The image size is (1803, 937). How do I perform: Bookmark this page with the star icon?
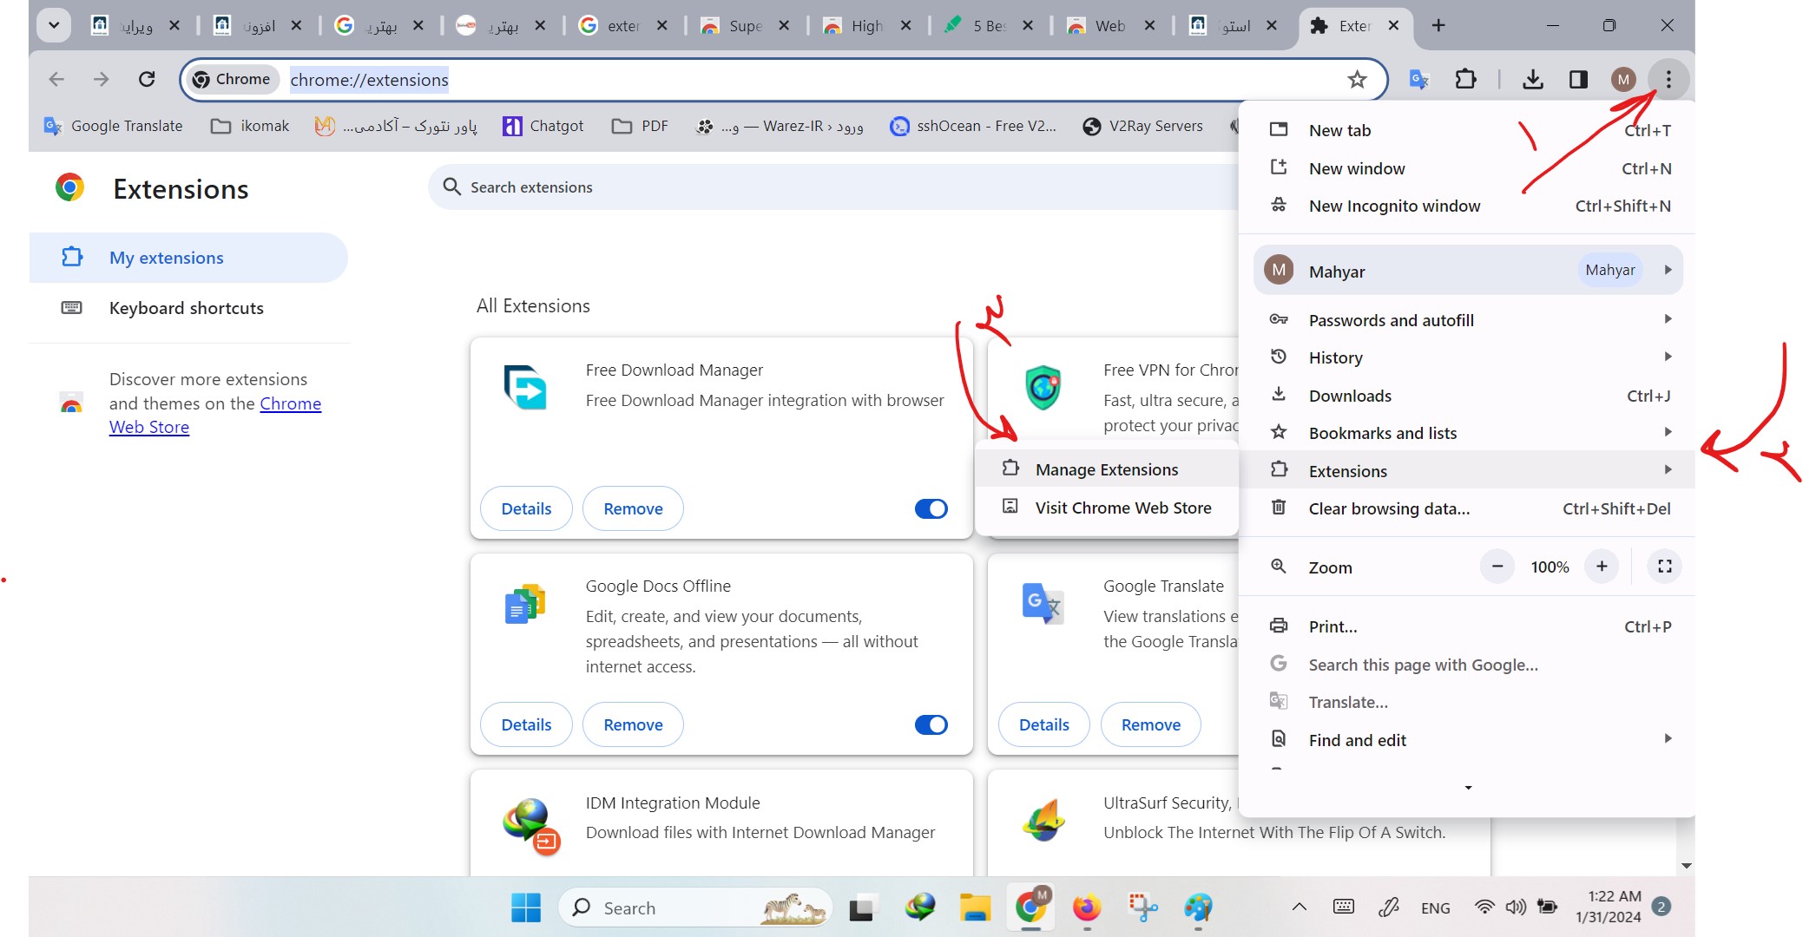[x=1357, y=80]
